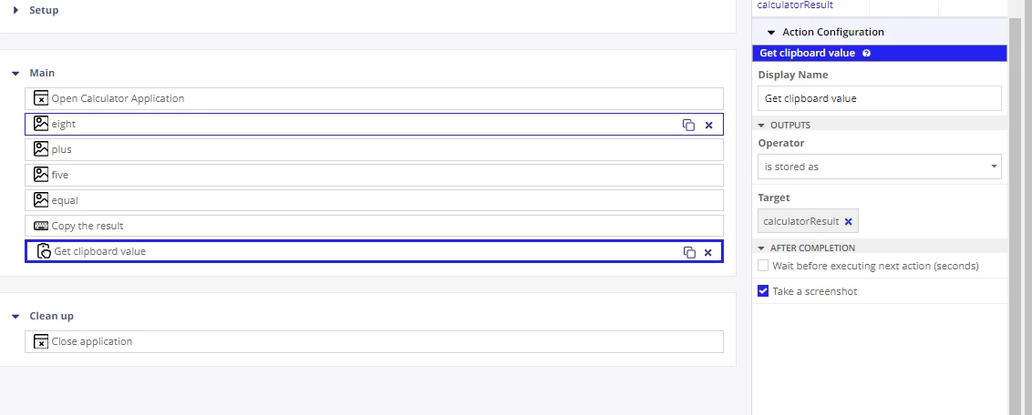Remove the Get clipboard value action
The width and height of the screenshot is (1032, 415).
[708, 252]
